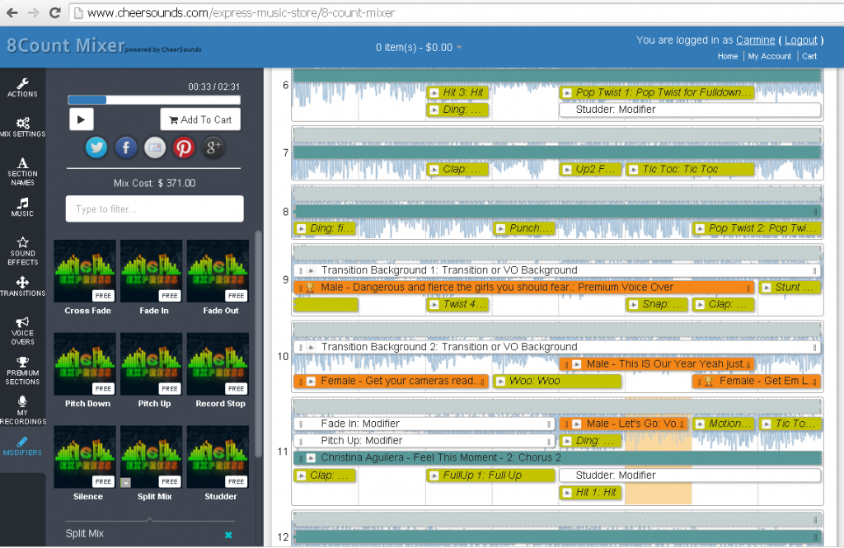Viewport: 844px width, 548px height.
Task: Play the Tic Toc clip in row 7
Action: [633, 170]
